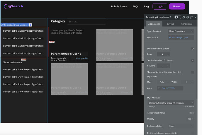Image resolution: width=202 pixels, height=135 pixels.
Task: Click the Text (#EEEEEE) color value
Action: (x=168, y=88)
